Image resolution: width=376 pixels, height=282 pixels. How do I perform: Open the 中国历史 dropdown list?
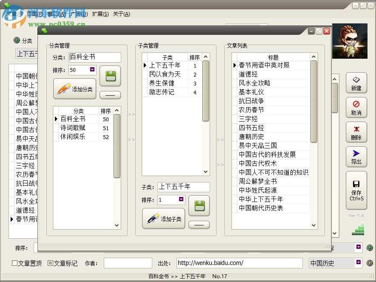pyautogui.click(x=359, y=263)
